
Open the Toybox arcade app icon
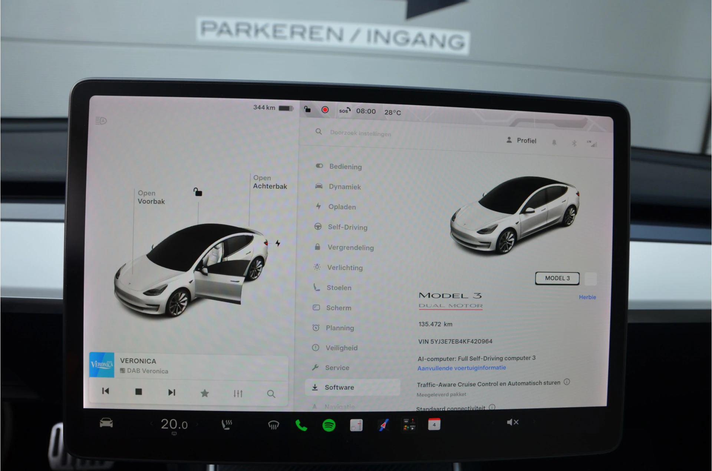409,425
